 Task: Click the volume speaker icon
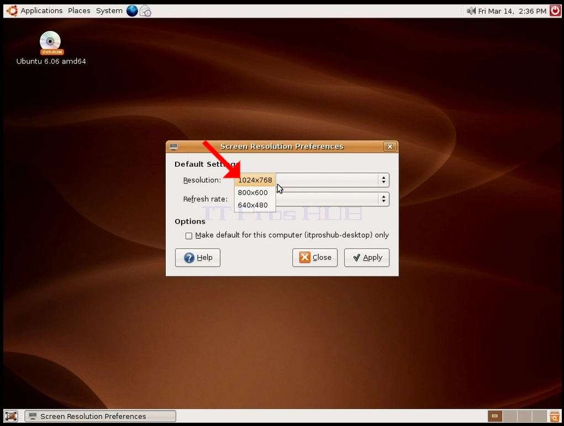(x=471, y=11)
